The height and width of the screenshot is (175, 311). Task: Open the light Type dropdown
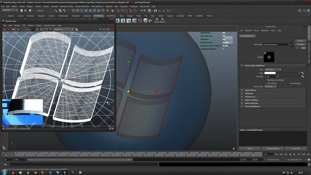(x=273, y=70)
